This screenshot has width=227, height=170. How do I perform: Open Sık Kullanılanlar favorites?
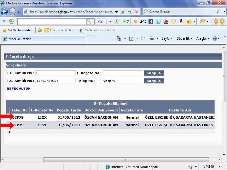click(x=17, y=30)
